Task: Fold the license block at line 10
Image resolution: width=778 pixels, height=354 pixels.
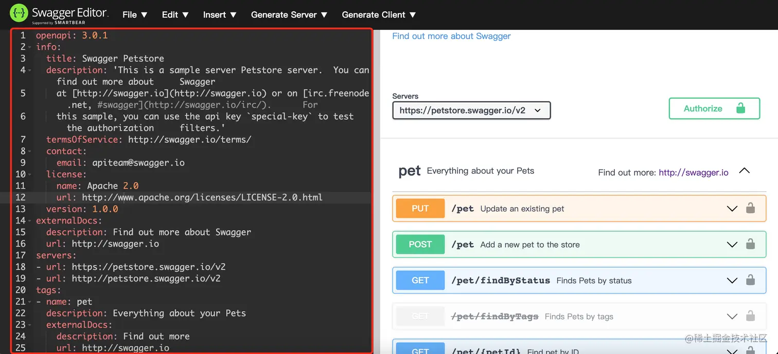Action: pos(30,175)
